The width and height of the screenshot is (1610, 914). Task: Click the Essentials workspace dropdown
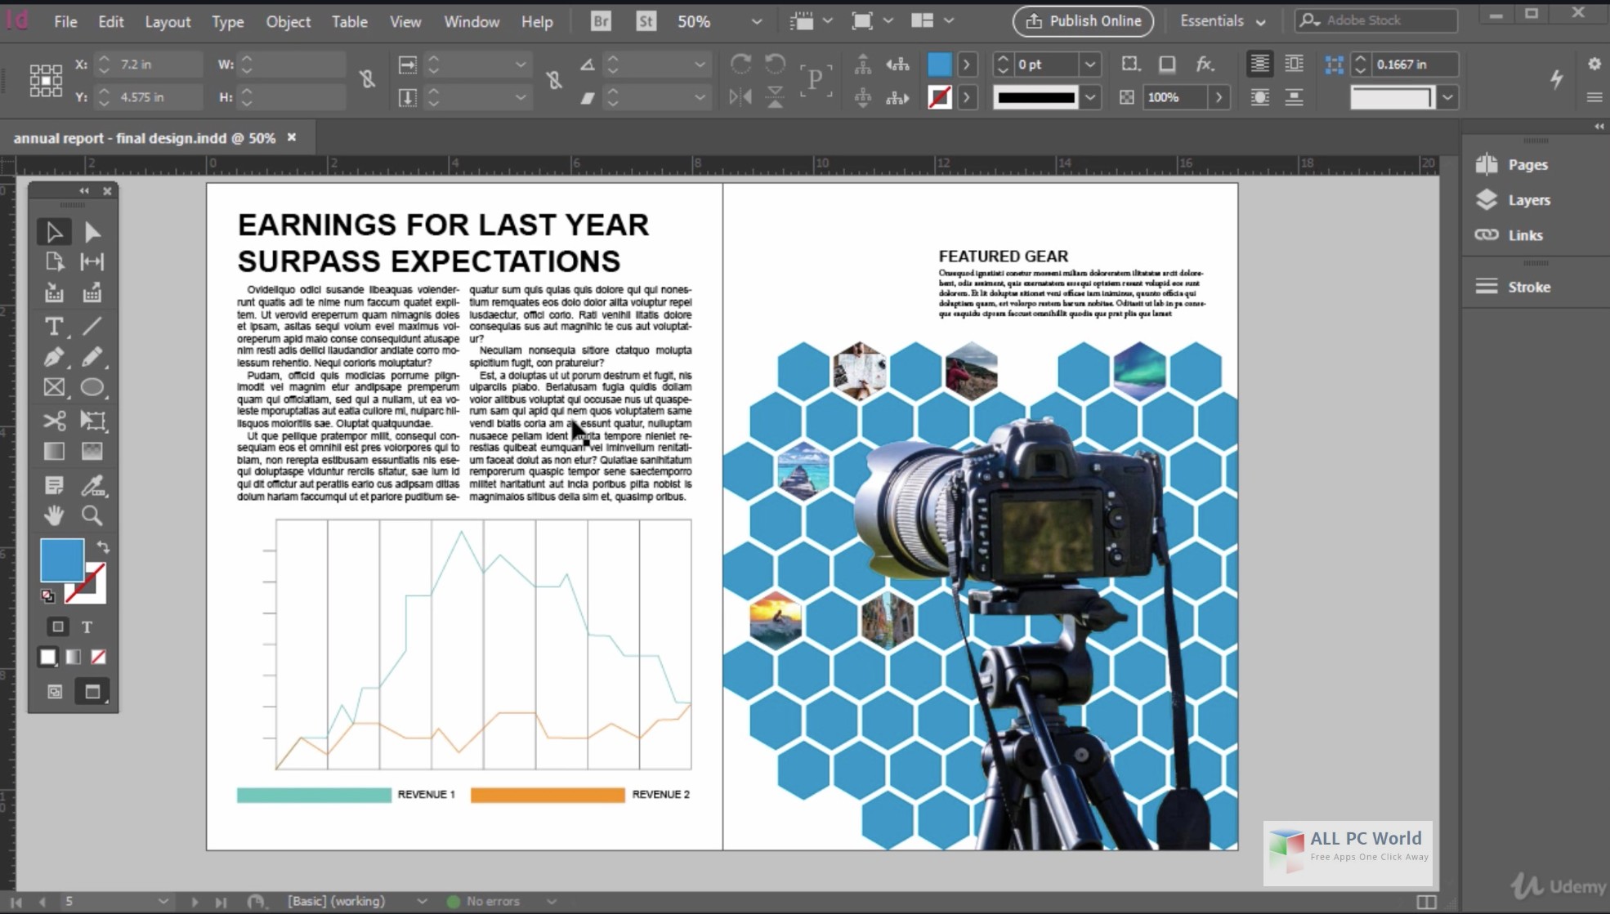1216,21
